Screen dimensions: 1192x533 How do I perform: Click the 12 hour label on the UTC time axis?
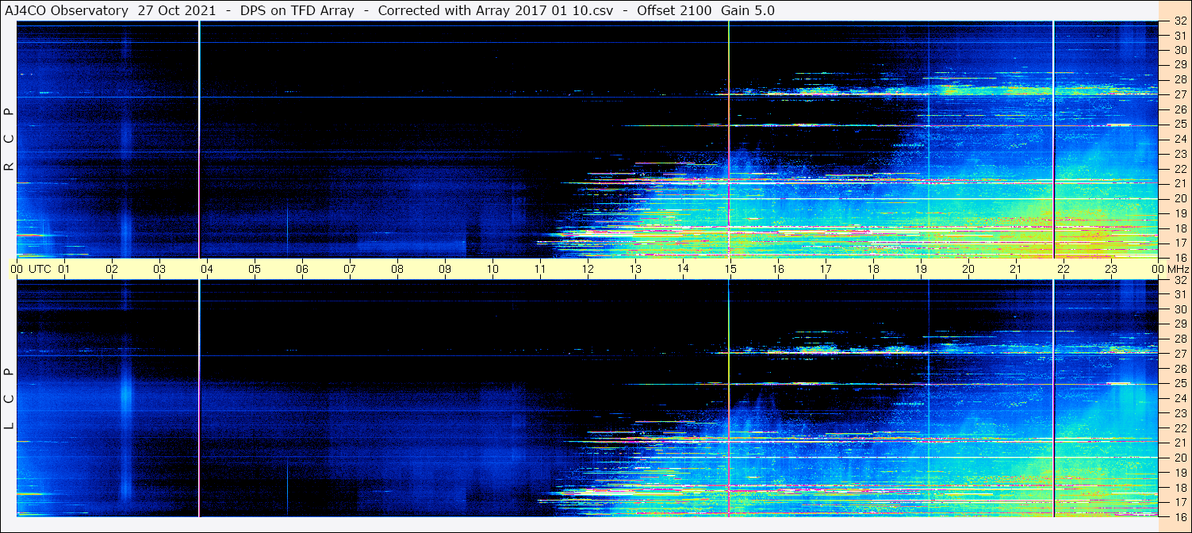588,269
